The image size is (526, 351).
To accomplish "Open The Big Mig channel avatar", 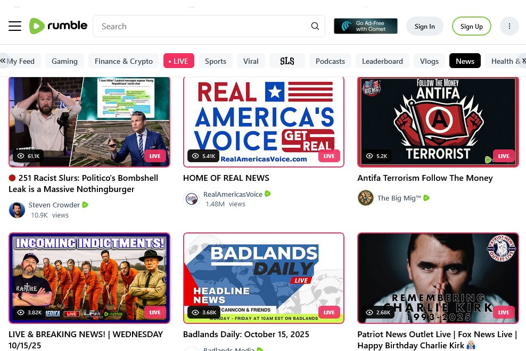I will point(366,198).
